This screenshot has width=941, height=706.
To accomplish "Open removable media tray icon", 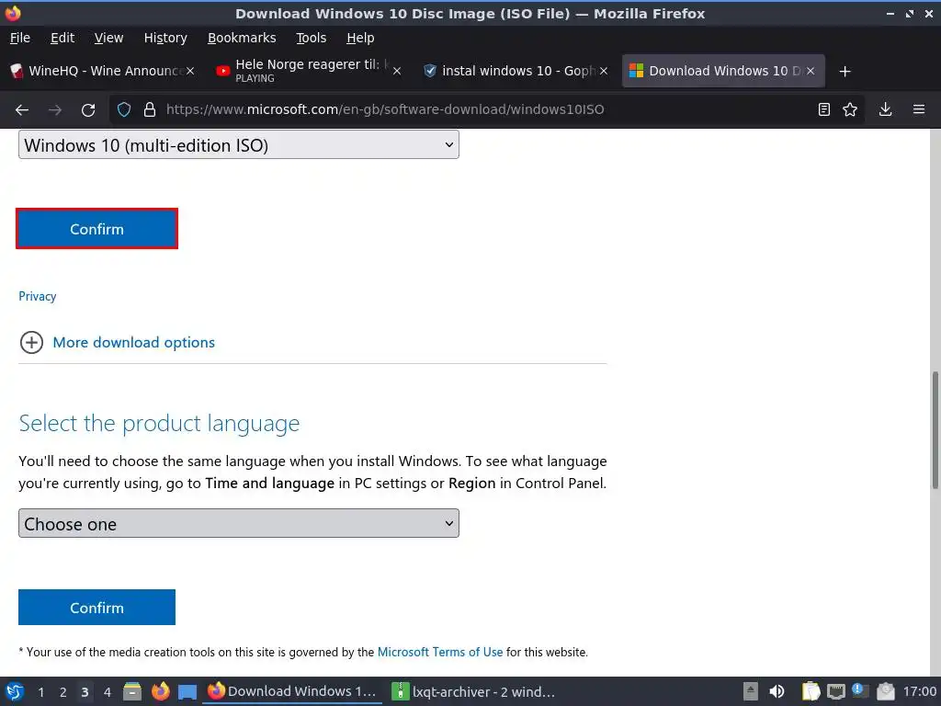I will pyautogui.click(x=750, y=691).
